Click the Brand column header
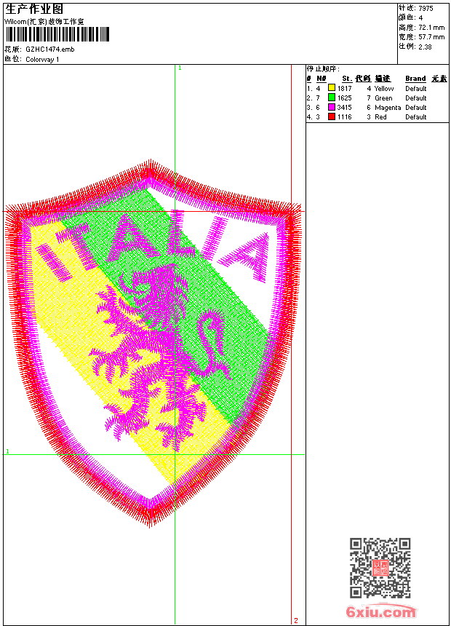 (x=415, y=79)
